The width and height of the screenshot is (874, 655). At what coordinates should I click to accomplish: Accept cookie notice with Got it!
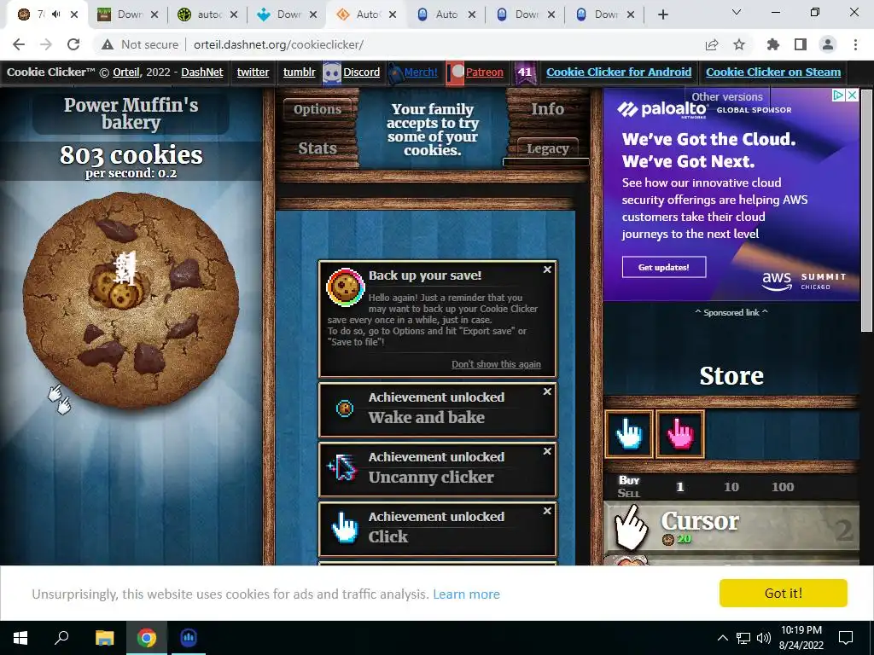[x=784, y=594]
